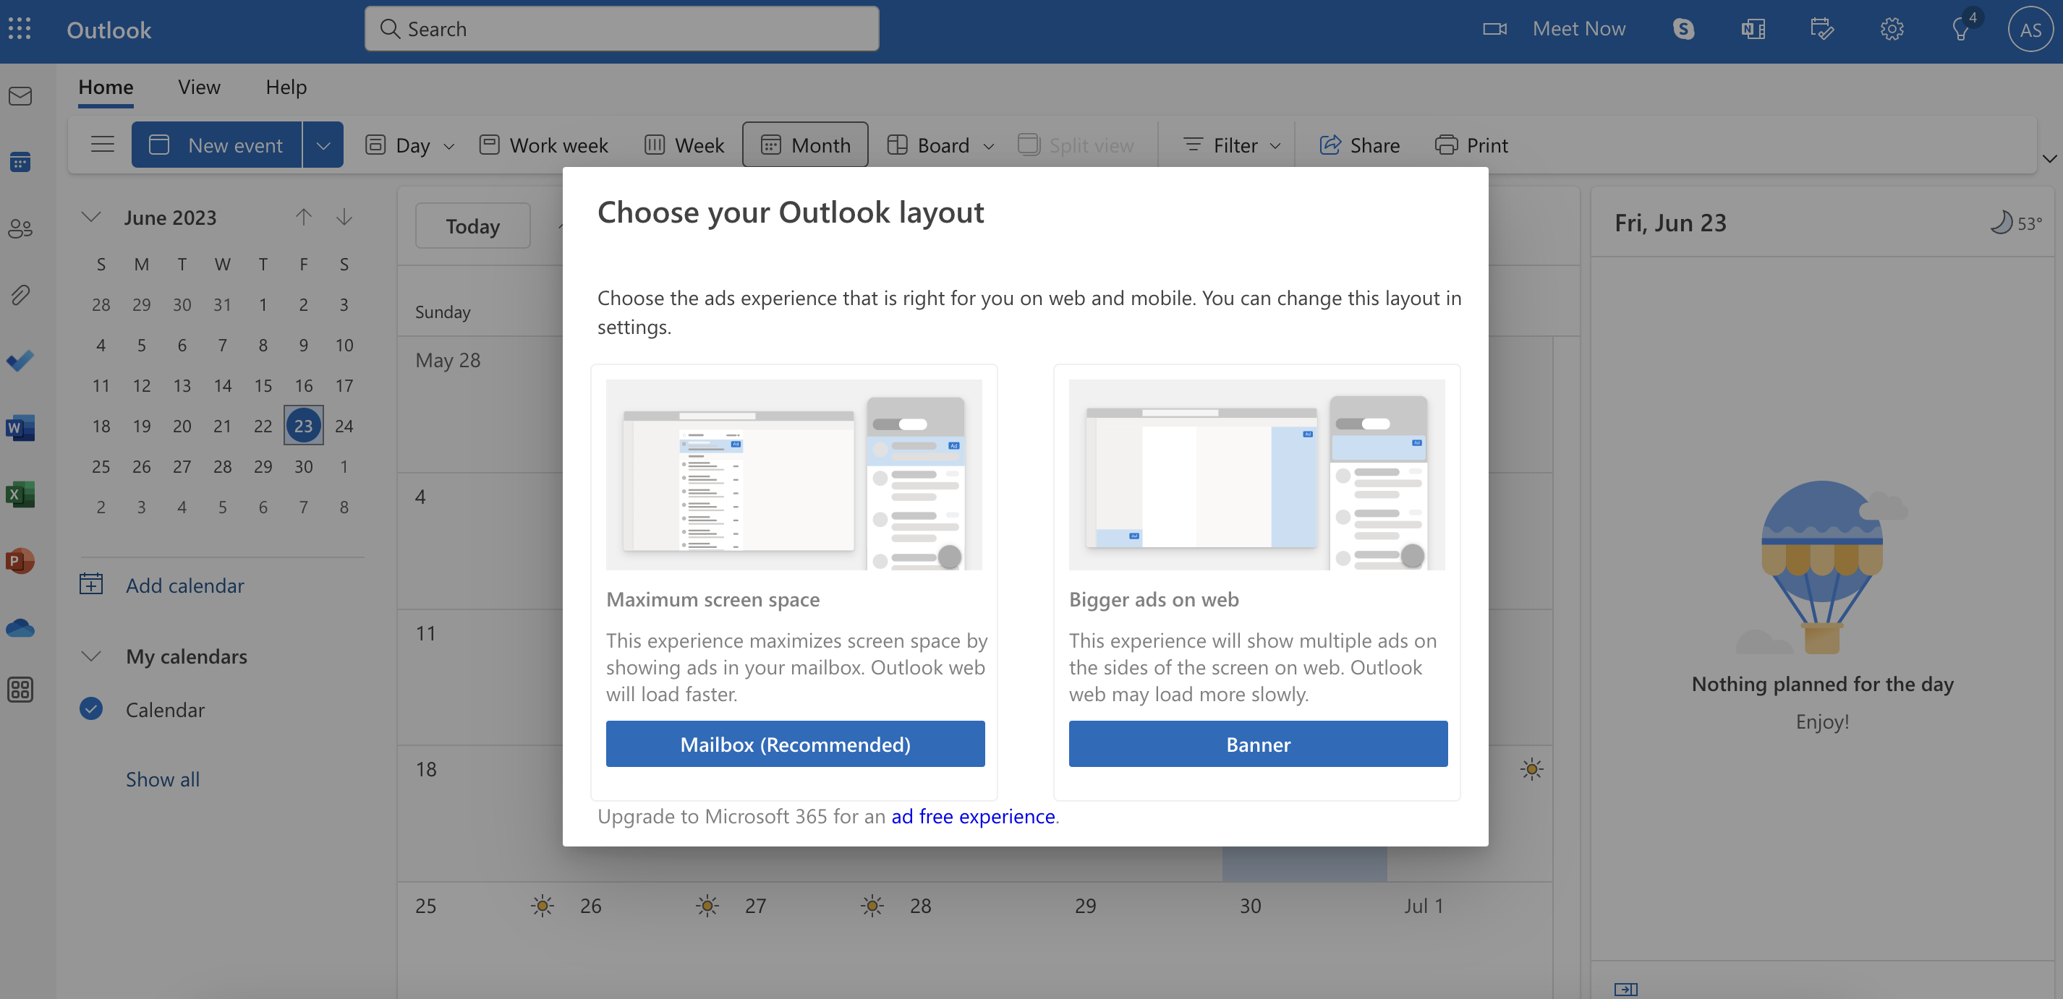Click the Jul 1 cell in month grid
Viewport: 2063px width, 999px height.
coord(1471,941)
